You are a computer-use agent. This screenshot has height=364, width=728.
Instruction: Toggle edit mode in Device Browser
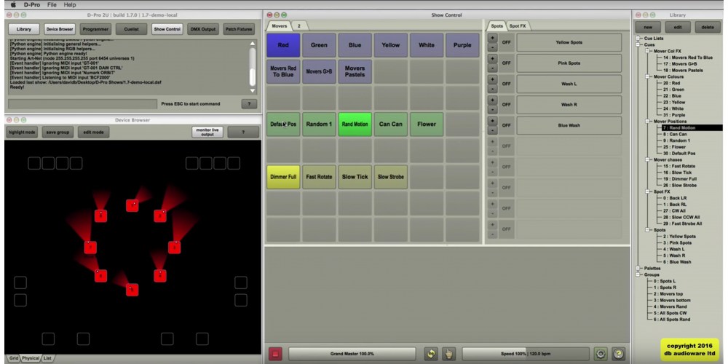click(x=93, y=132)
